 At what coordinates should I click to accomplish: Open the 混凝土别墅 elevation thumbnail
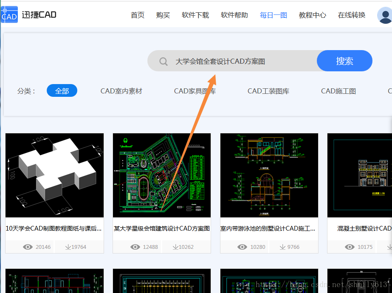click(x=360, y=175)
